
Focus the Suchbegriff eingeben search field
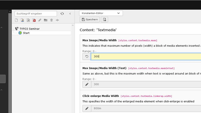coord(36,14)
